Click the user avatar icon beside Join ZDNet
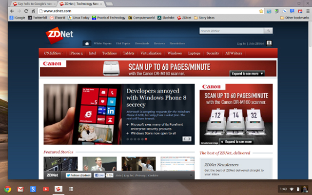Screen dimensions: 312x195 [x=269, y=43]
